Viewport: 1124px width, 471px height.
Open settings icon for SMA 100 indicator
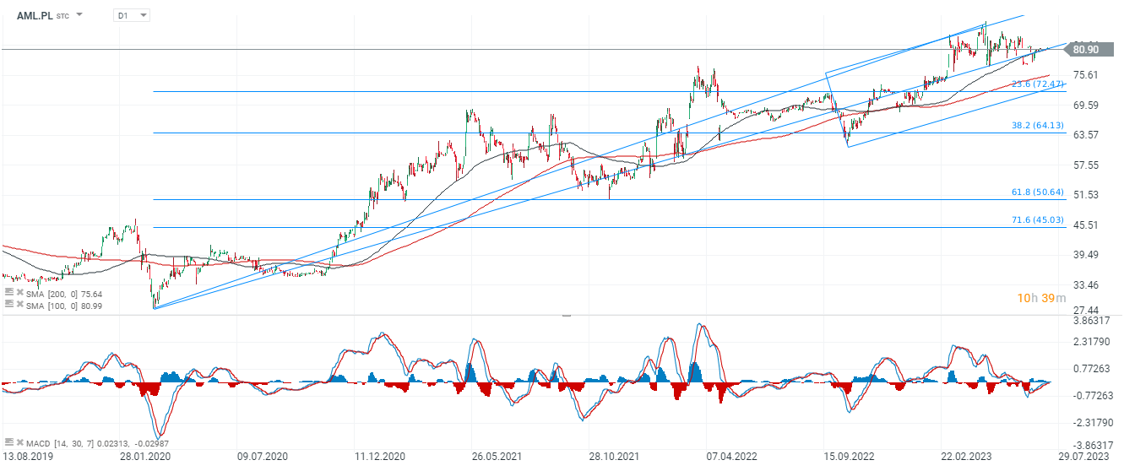(8, 304)
